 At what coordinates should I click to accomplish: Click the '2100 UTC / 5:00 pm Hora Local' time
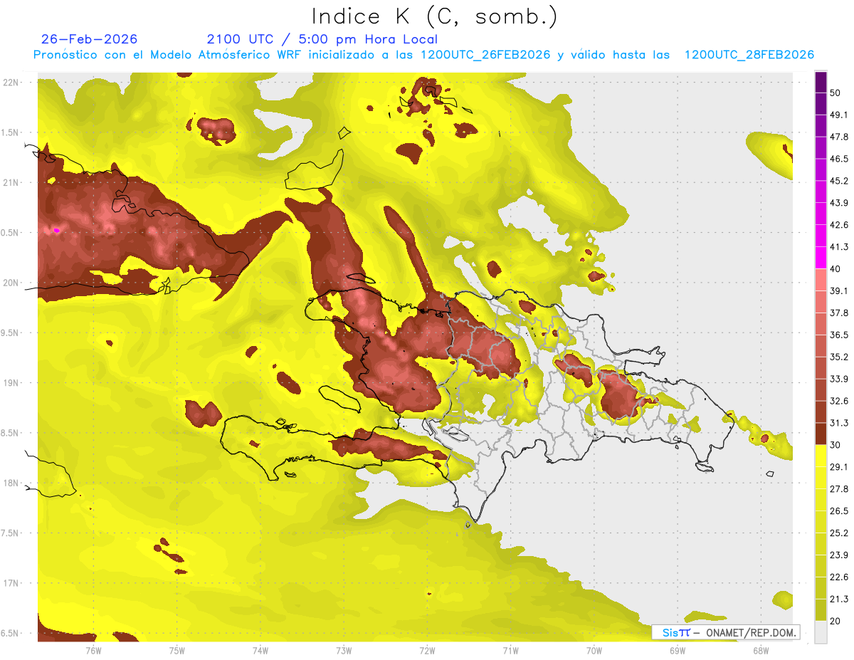tap(322, 39)
